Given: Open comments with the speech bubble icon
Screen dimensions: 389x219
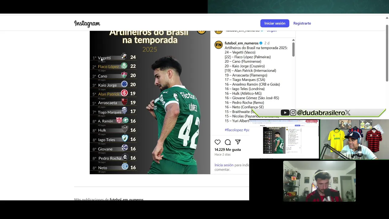Looking at the screenshot, I should (228, 142).
